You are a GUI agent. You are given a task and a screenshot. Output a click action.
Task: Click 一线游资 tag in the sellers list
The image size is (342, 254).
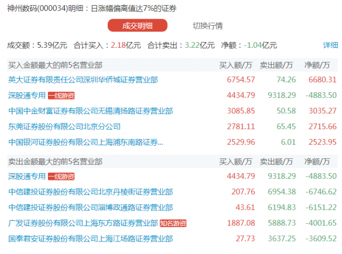(62, 177)
